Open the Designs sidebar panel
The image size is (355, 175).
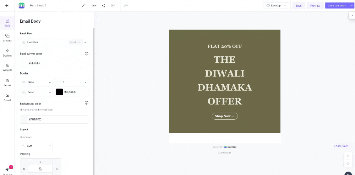[7, 53]
